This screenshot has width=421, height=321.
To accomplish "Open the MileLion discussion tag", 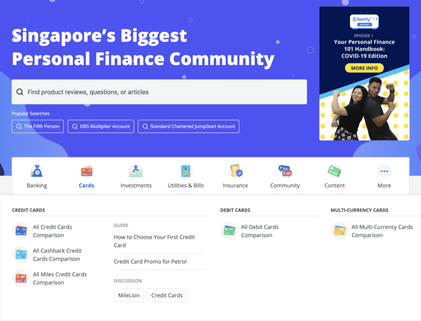I will point(129,295).
